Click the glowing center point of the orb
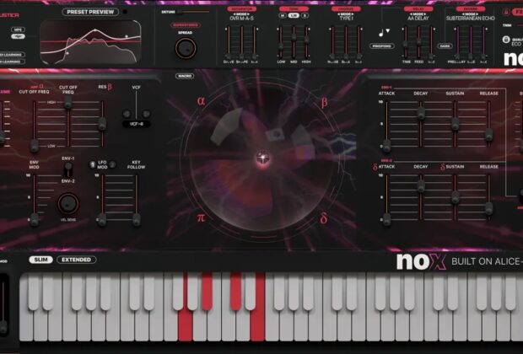This screenshot has height=354, width=523. (x=262, y=157)
